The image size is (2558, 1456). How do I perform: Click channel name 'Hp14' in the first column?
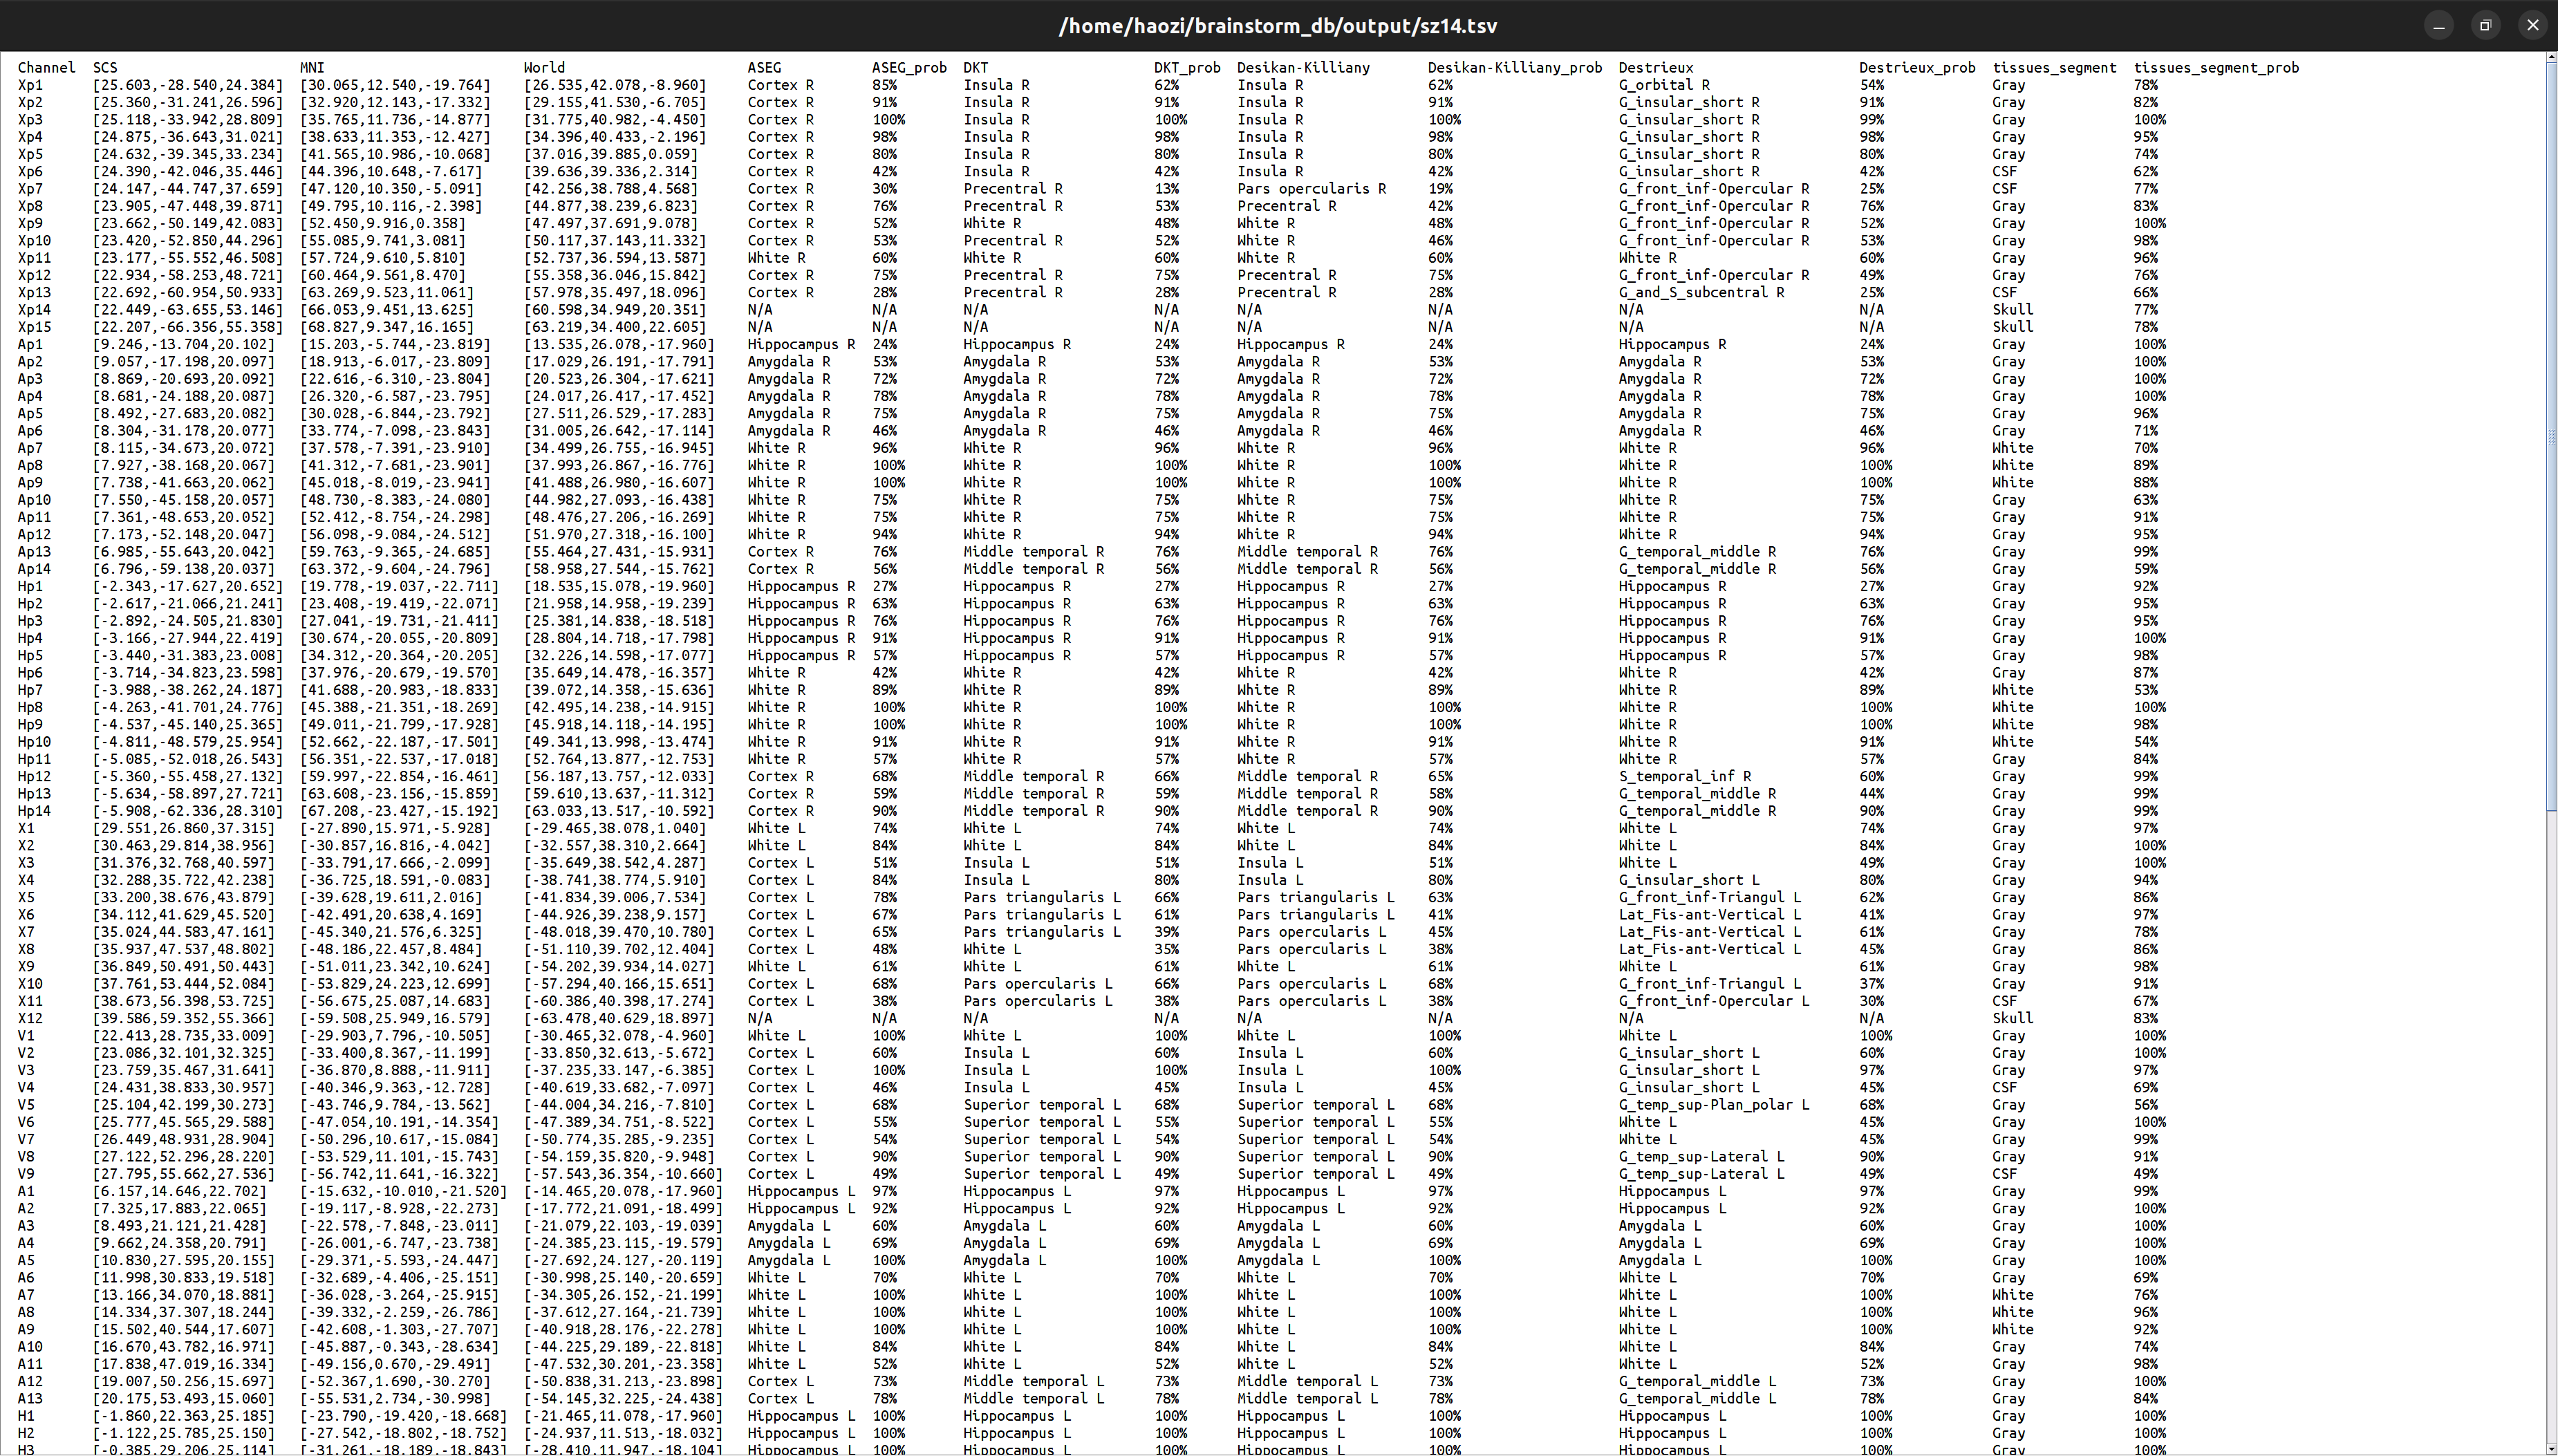34,811
